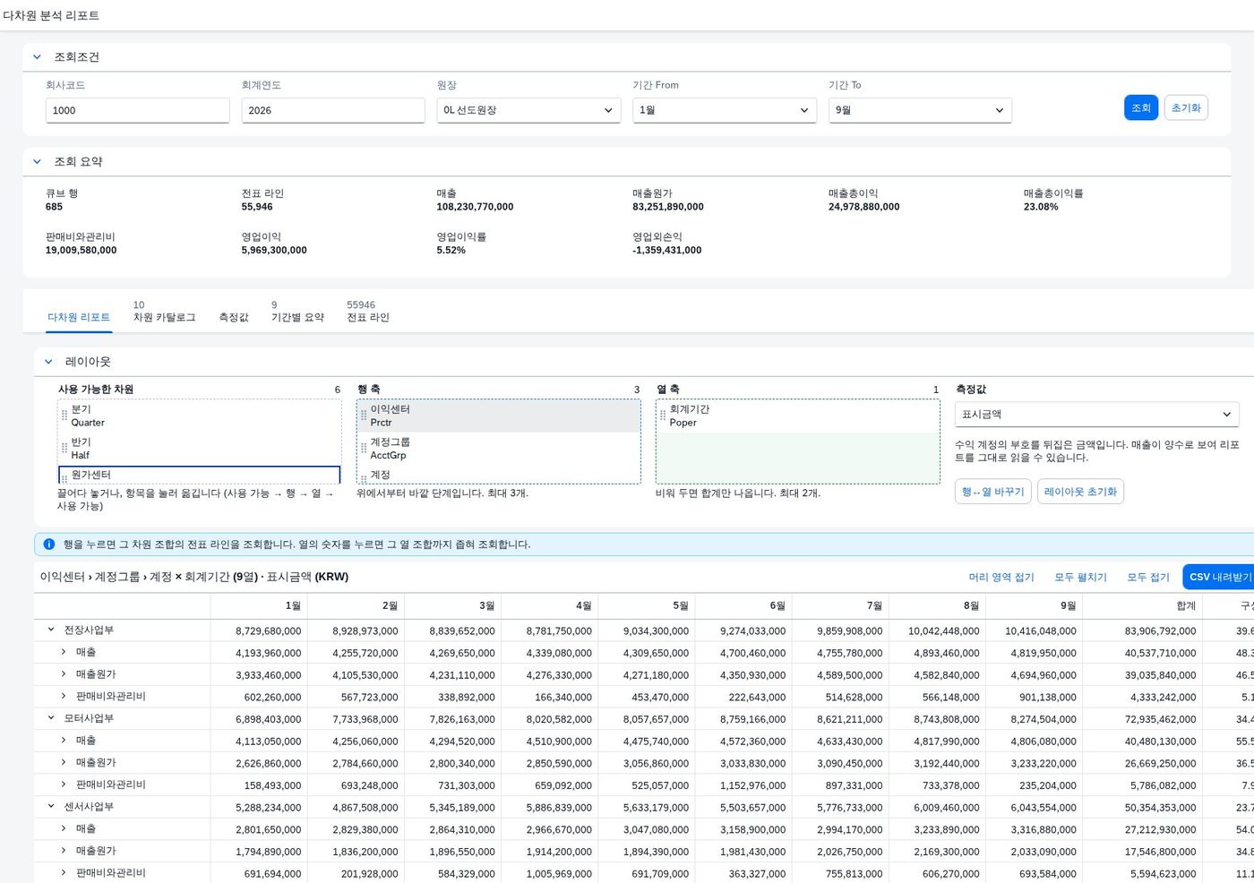Open the 원장 dropdown

point(528,110)
